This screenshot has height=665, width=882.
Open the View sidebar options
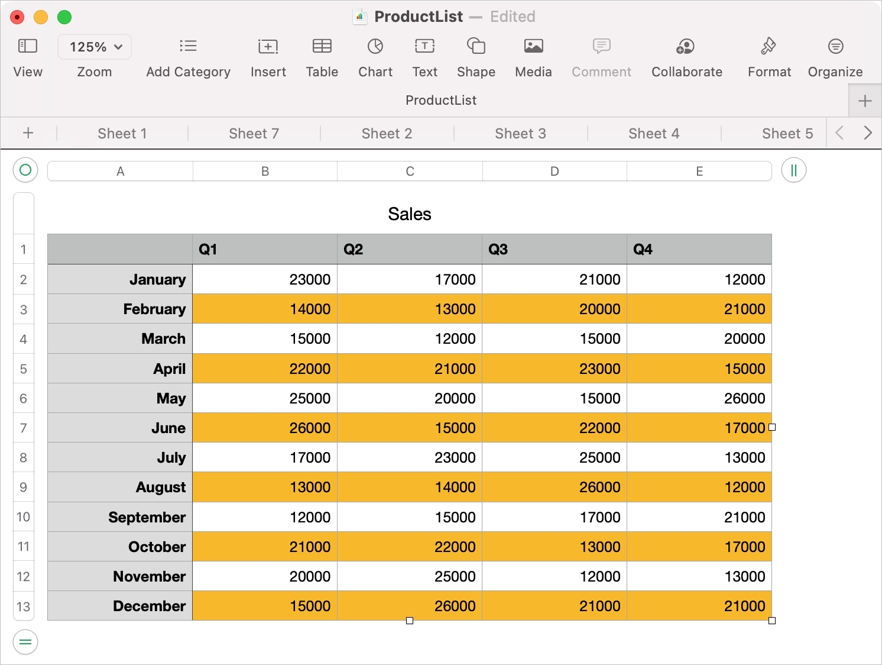(x=28, y=46)
